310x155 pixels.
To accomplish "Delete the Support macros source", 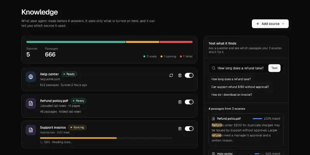I will (180, 129).
